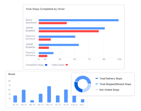The width and height of the screenshot is (141, 111).
Task: Click the 'Aug 23' month label
Action: [74, 105]
